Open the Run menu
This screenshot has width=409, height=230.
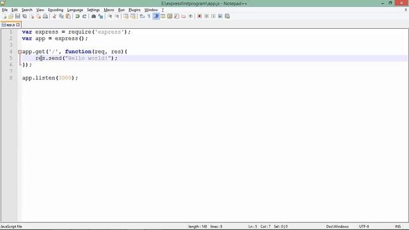pyautogui.click(x=121, y=10)
